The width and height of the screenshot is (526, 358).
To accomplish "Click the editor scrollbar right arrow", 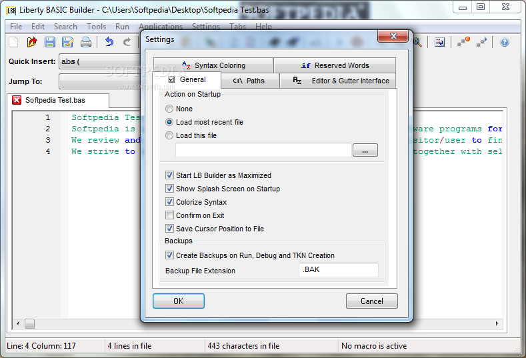I will [497, 323].
